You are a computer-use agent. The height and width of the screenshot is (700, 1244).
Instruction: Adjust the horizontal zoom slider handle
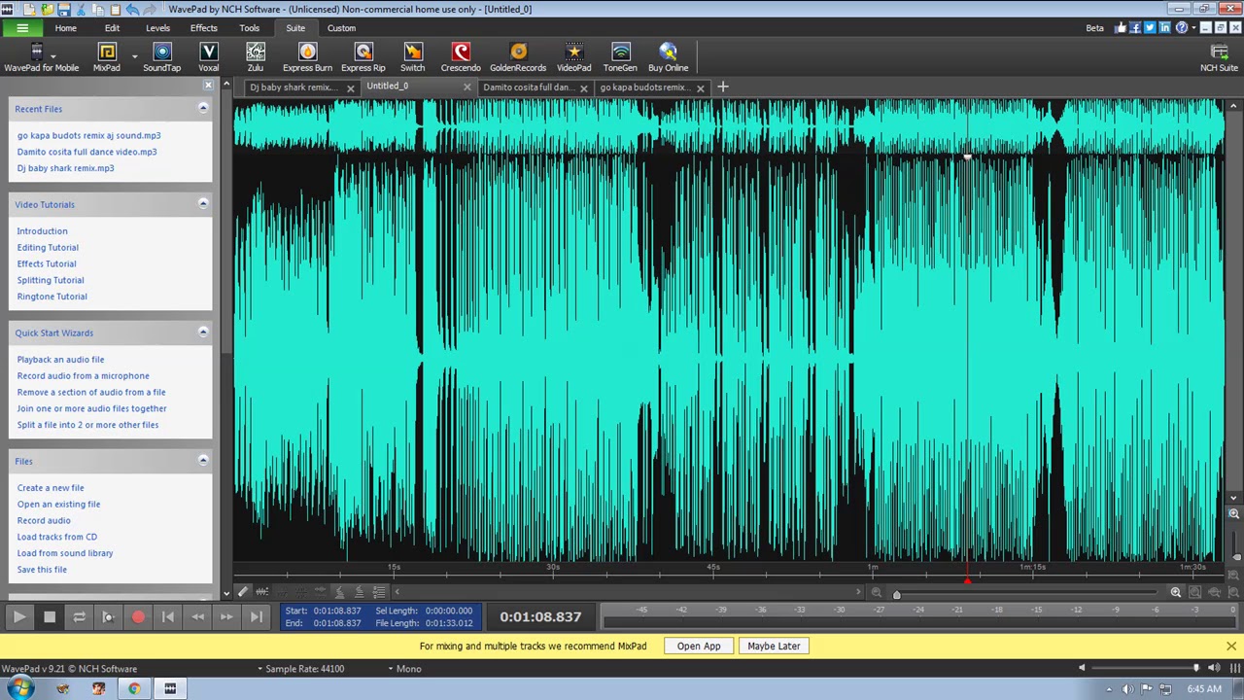pyautogui.click(x=896, y=593)
